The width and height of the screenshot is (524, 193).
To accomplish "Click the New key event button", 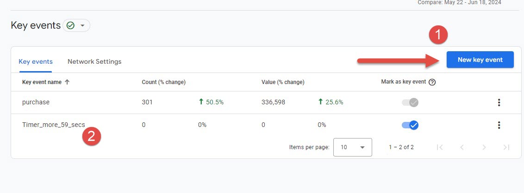I will click(x=480, y=60).
